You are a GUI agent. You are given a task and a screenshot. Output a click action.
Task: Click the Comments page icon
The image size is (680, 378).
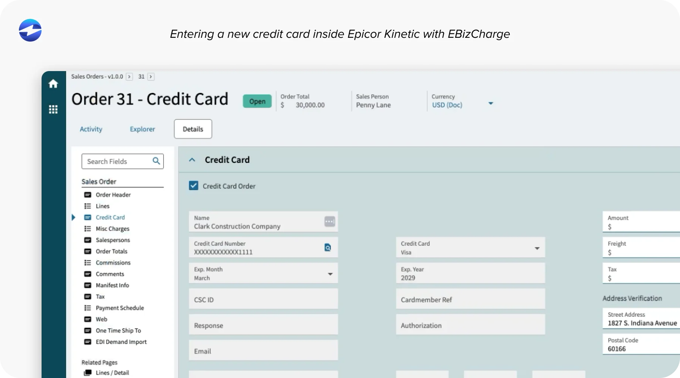[x=88, y=274]
